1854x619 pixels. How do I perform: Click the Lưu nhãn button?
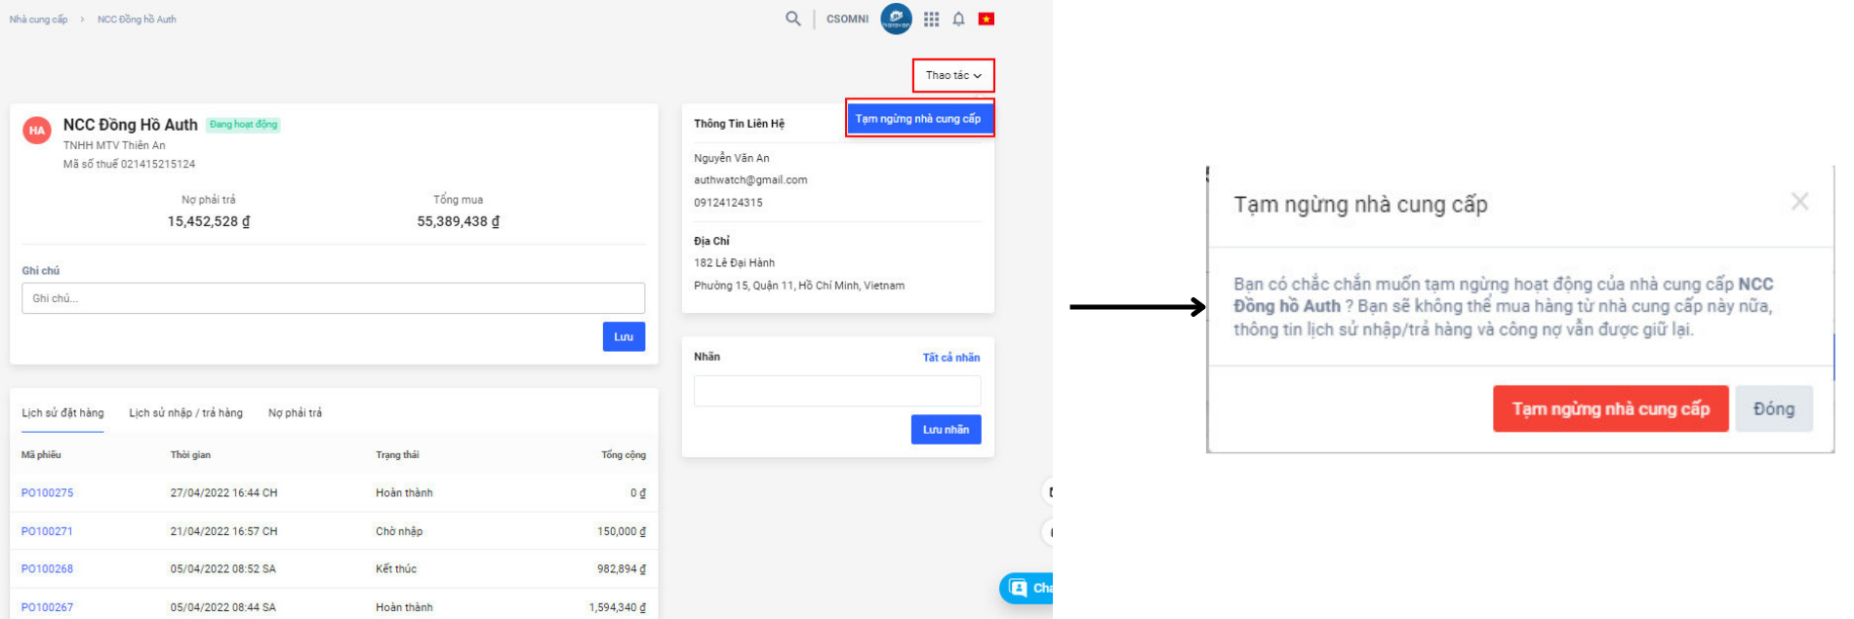click(946, 430)
